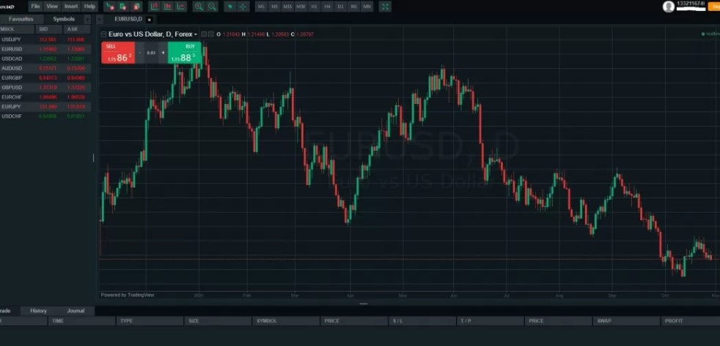Select the arrow cursor tool
Image resolution: width=720 pixels, height=346 pixels.
pyautogui.click(x=230, y=7)
